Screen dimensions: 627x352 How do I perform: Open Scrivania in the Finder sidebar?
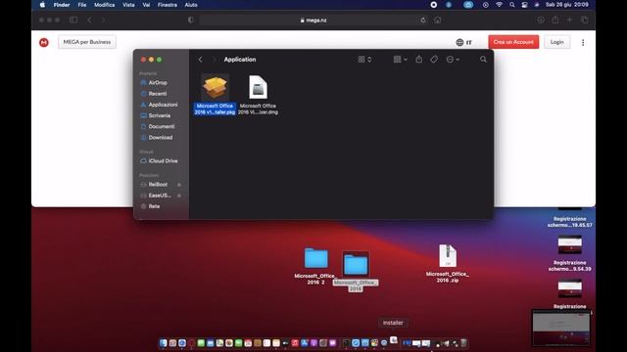(159, 115)
